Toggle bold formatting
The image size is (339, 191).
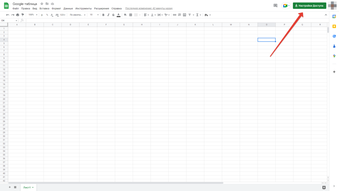point(103,15)
